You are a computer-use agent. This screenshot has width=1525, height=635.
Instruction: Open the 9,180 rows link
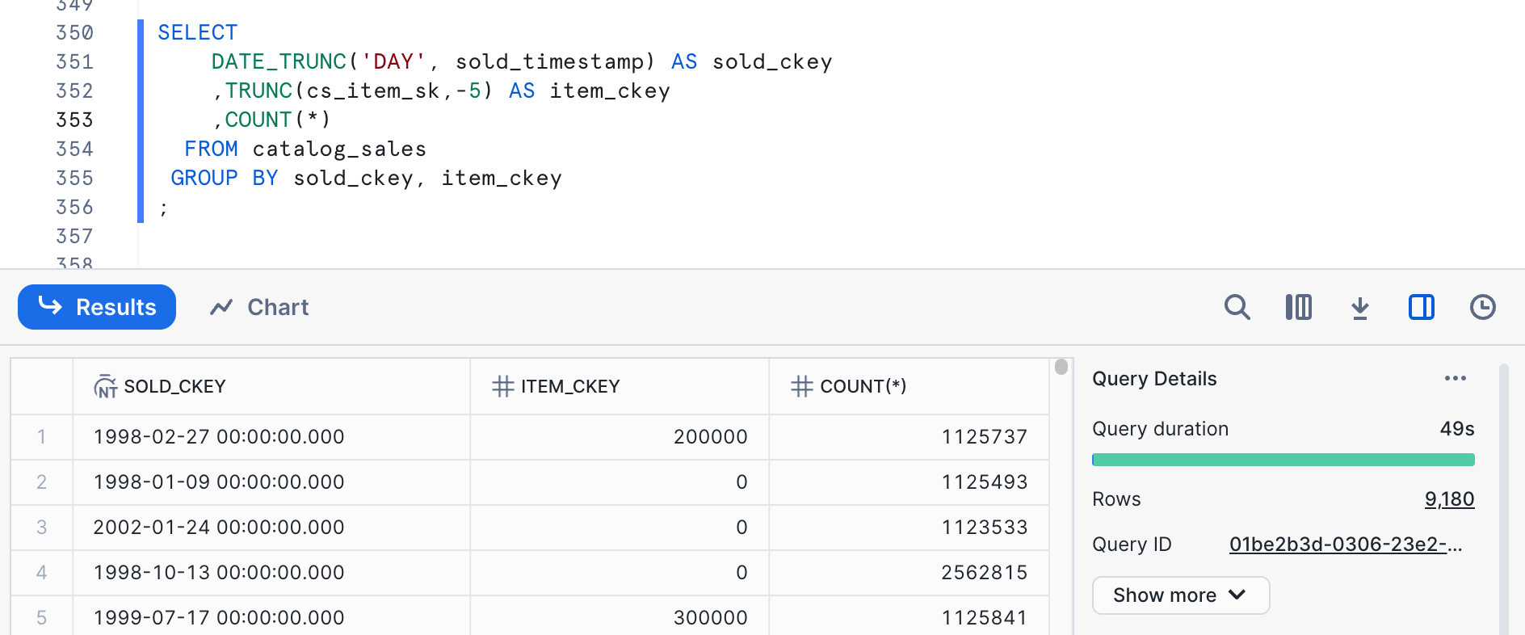[x=1449, y=499]
